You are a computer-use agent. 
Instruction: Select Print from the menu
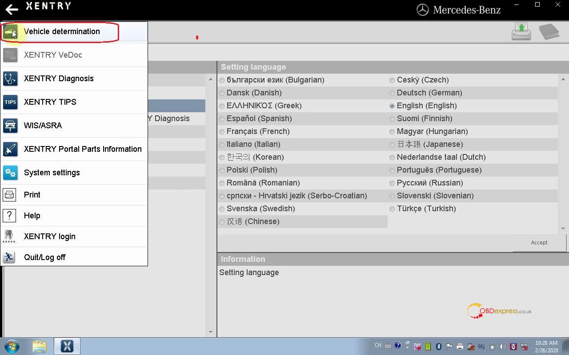[74, 195]
